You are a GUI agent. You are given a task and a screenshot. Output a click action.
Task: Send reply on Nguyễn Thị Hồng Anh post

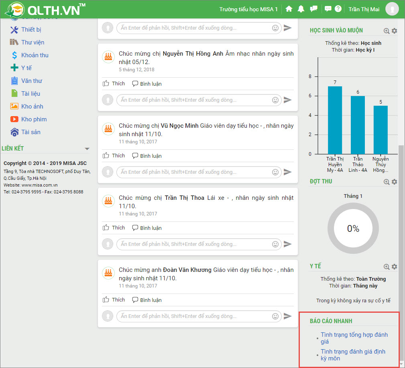point(287,100)
